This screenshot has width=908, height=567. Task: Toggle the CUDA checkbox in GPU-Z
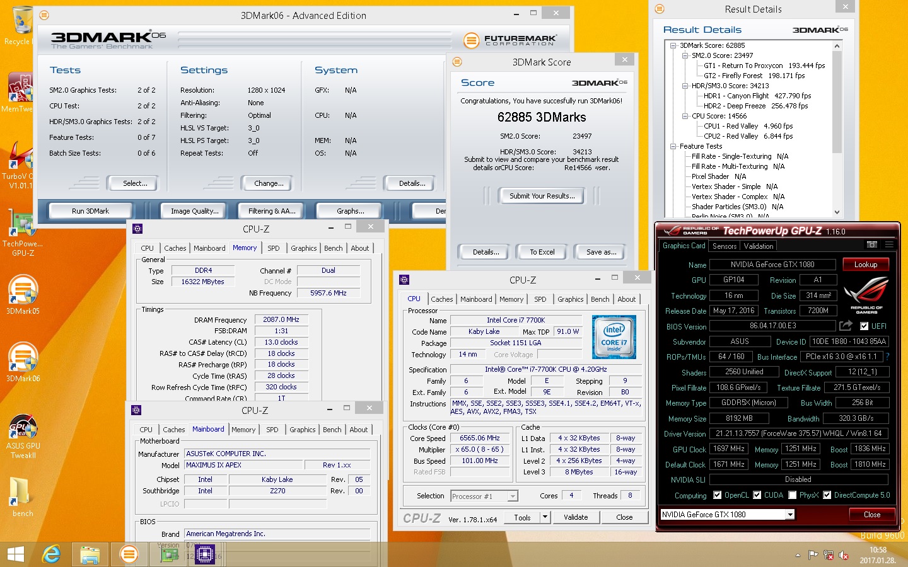tap(757, 495)
